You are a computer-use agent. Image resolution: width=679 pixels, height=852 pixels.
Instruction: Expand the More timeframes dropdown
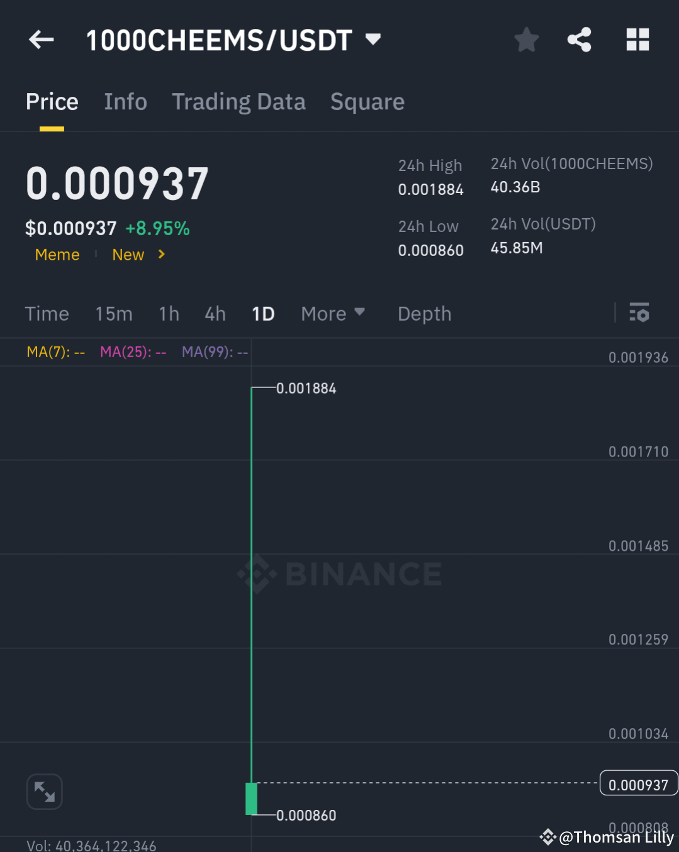(333, 313)
